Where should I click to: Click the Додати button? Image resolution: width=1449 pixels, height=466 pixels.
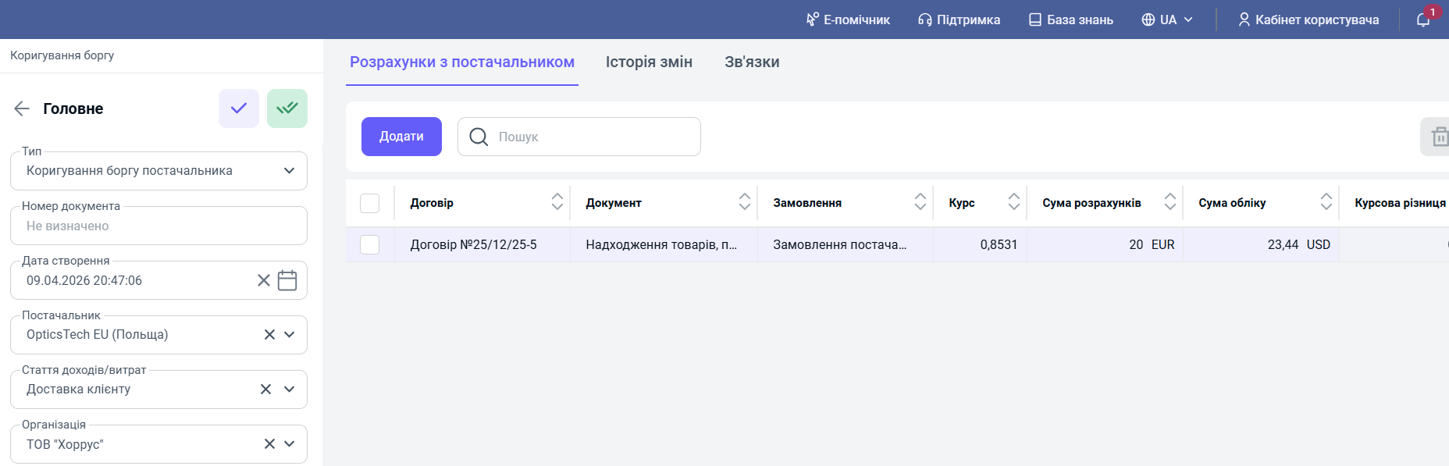[401, 137]
